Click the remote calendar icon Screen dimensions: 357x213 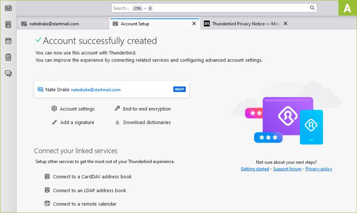click(47, 204)
